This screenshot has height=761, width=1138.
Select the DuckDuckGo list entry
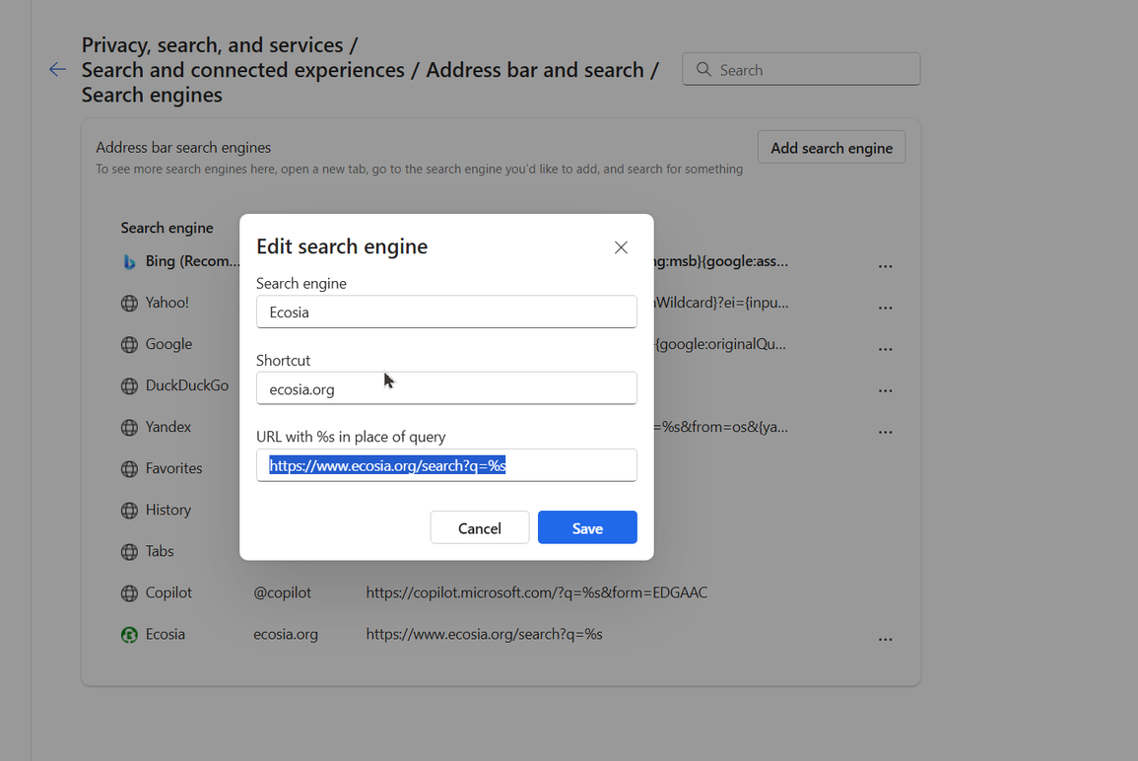tap(186, 384)
